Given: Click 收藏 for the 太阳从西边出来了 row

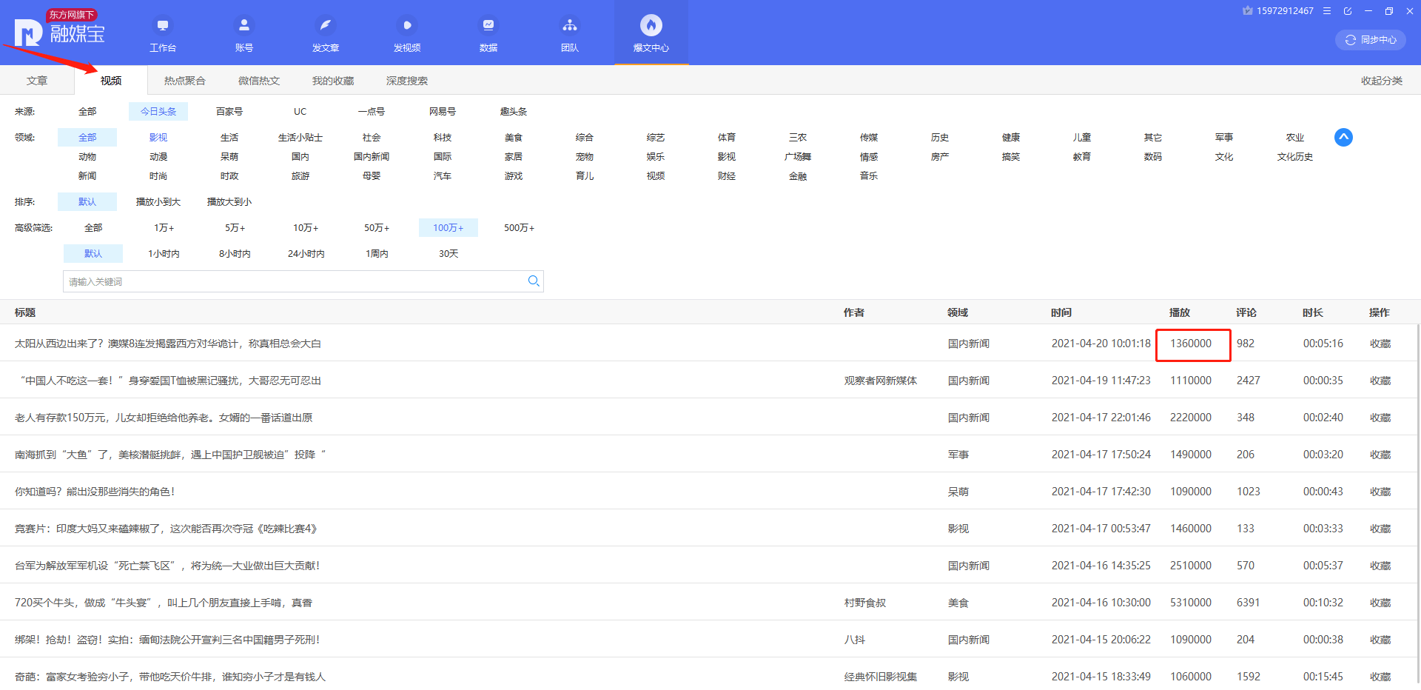Looking at the screenshot, I should coord(1380,344).
